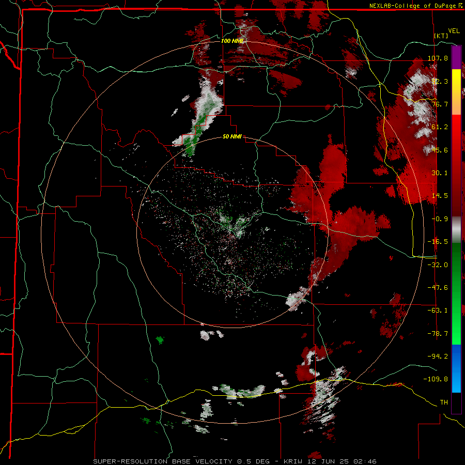Click the 107.8 velocity scale value
465x465 pixels.
pos(438,58)
